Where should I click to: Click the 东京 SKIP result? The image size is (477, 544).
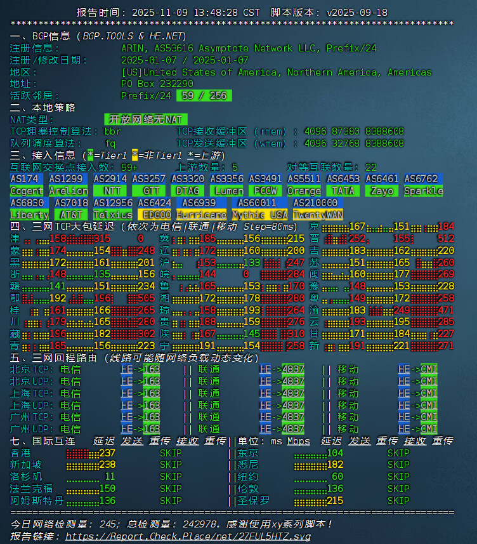tap(398, 453)
